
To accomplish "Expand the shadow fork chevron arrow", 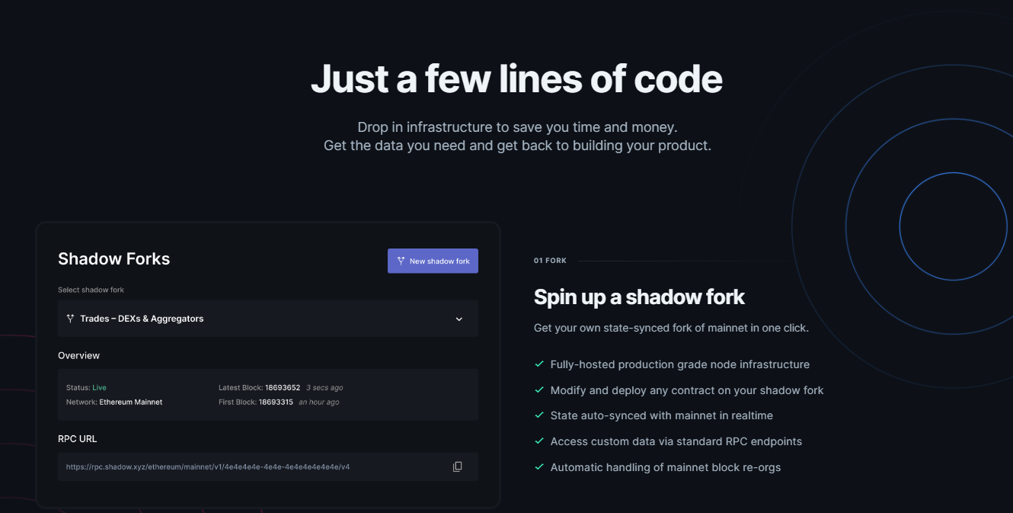I will pos(459,319).
